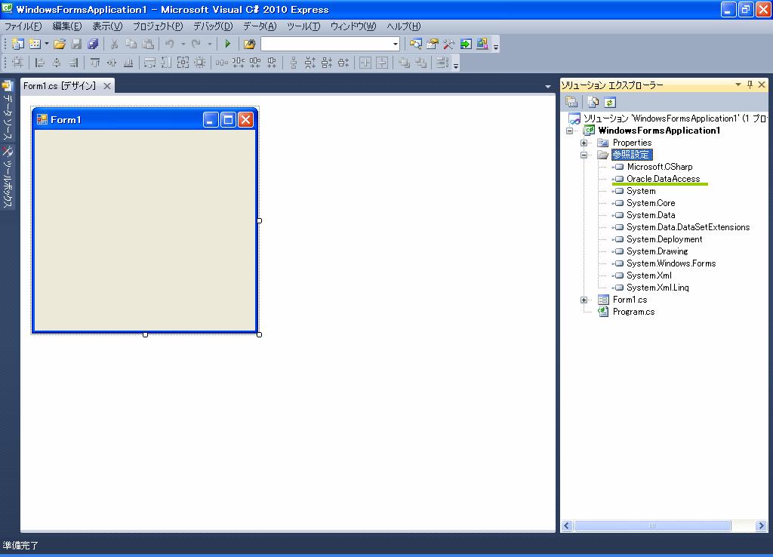Toggle the Solution Explorer auto-hide pin
This screenshot has width=773, height=557.
750,85
